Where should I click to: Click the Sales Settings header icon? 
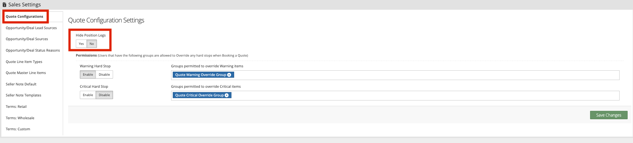coord(4,5)
